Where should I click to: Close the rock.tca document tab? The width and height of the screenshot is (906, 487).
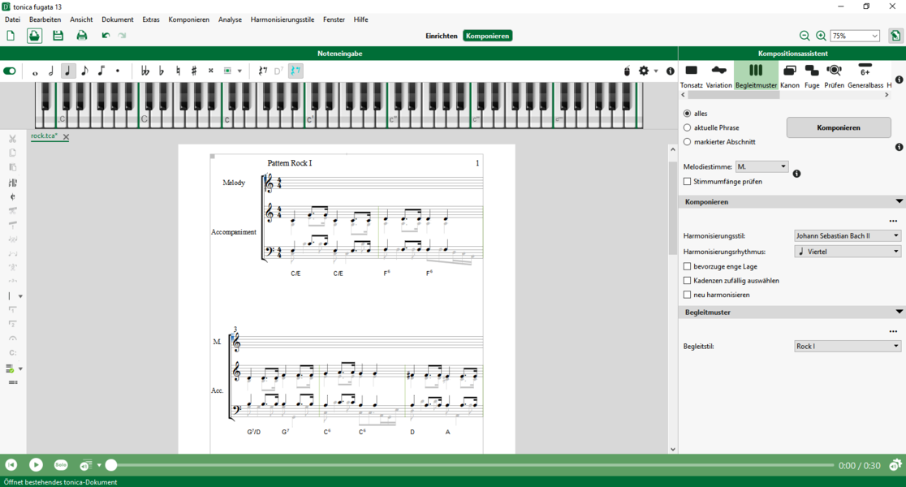coord(66,137)
